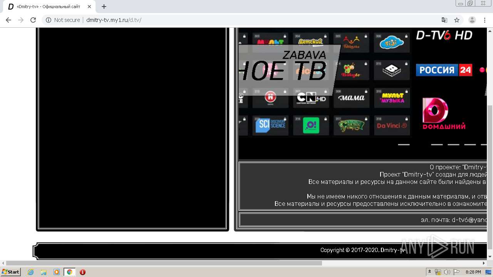Viewport: 493px width, 277px height.
Task: Click the horizontal scrollbar thumb
Action: pos(164,263)
